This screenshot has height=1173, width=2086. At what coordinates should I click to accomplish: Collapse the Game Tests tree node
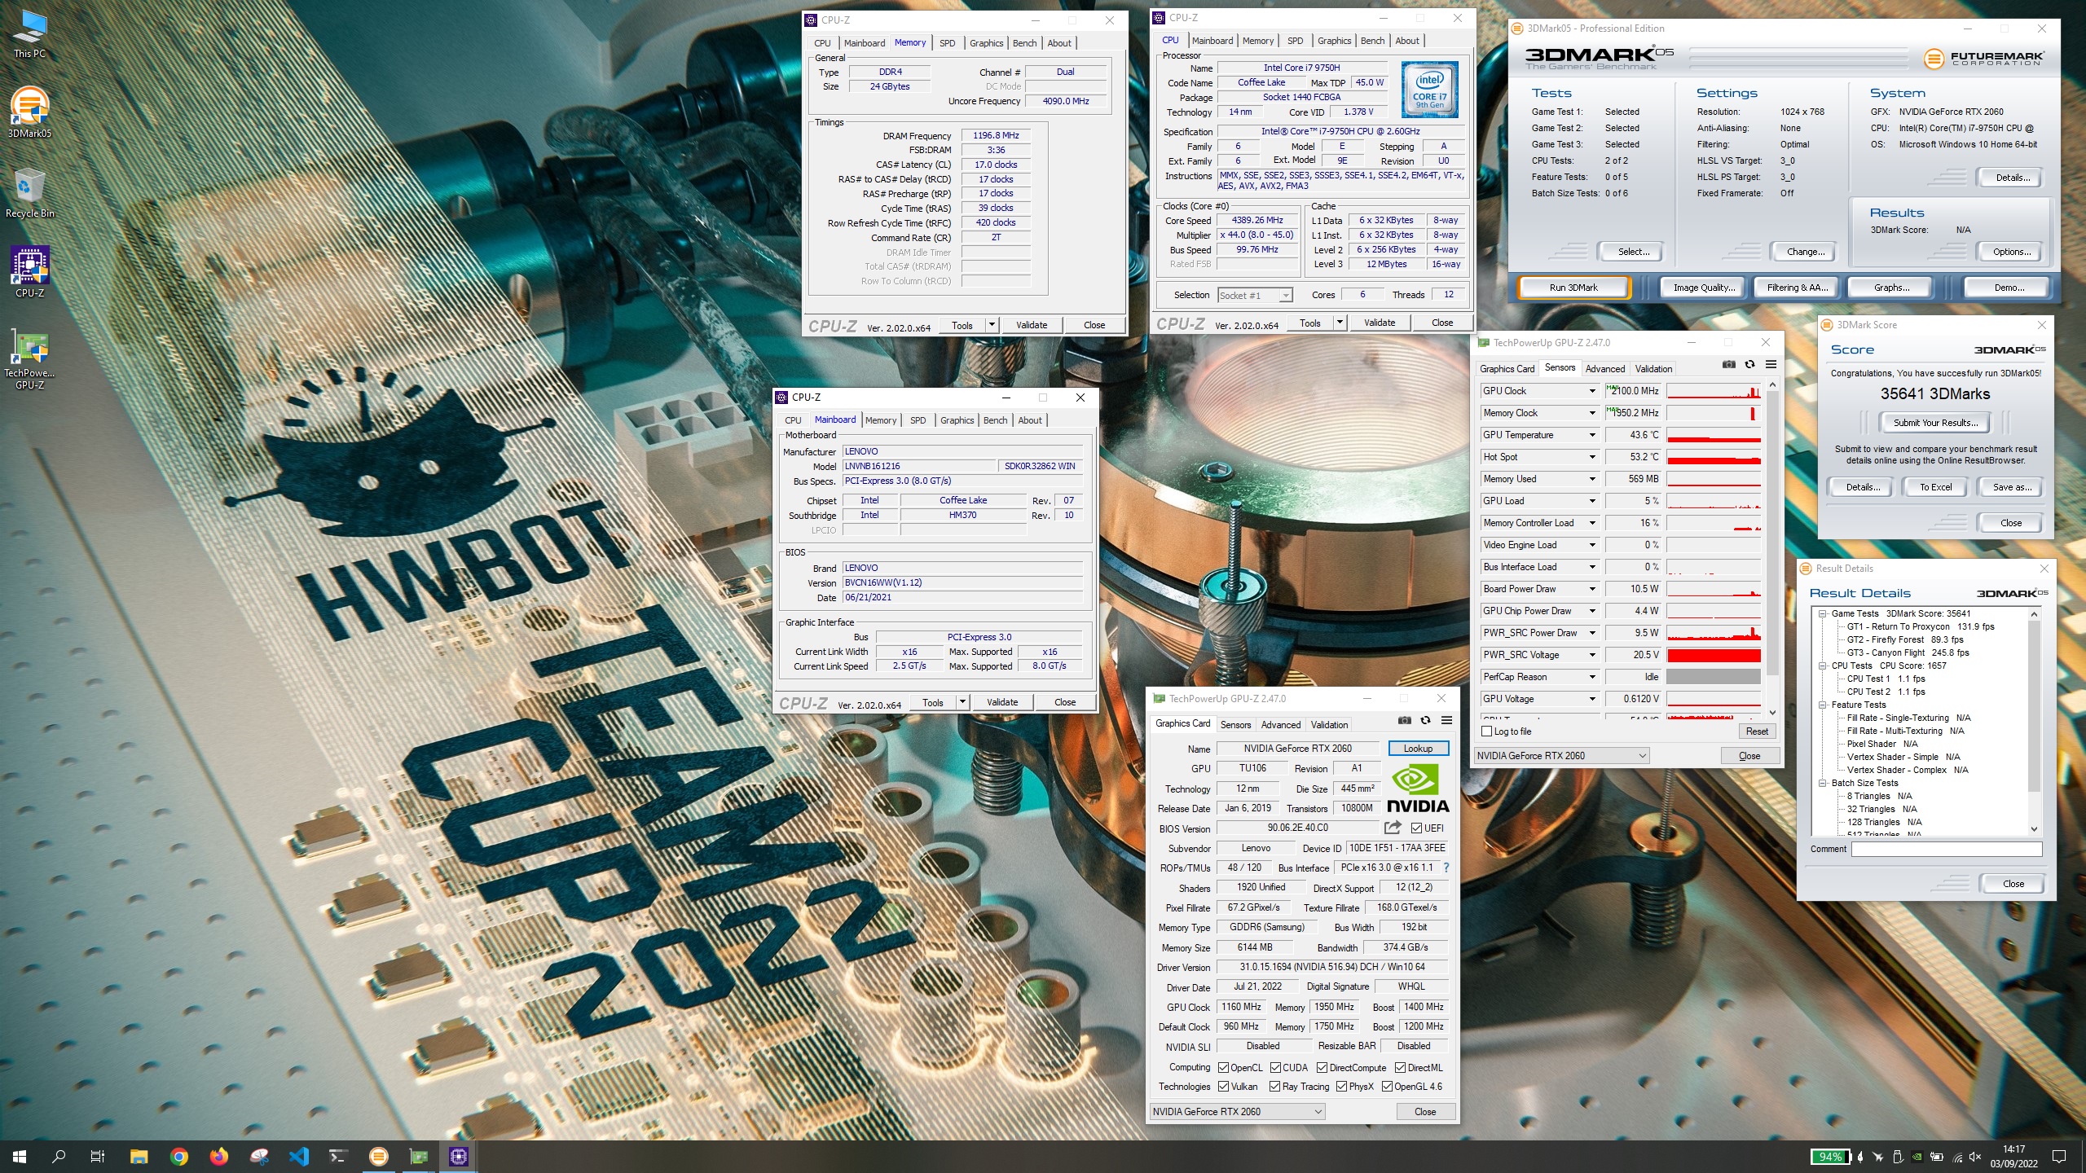[x=1823, y=614]
